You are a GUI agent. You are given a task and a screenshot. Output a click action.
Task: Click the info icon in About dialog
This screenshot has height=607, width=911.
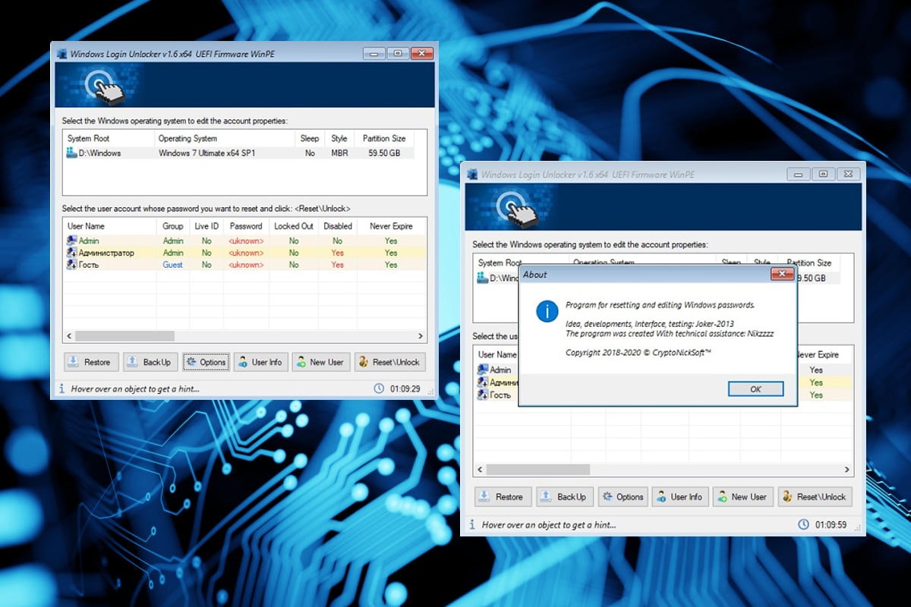tap(547, 311)
